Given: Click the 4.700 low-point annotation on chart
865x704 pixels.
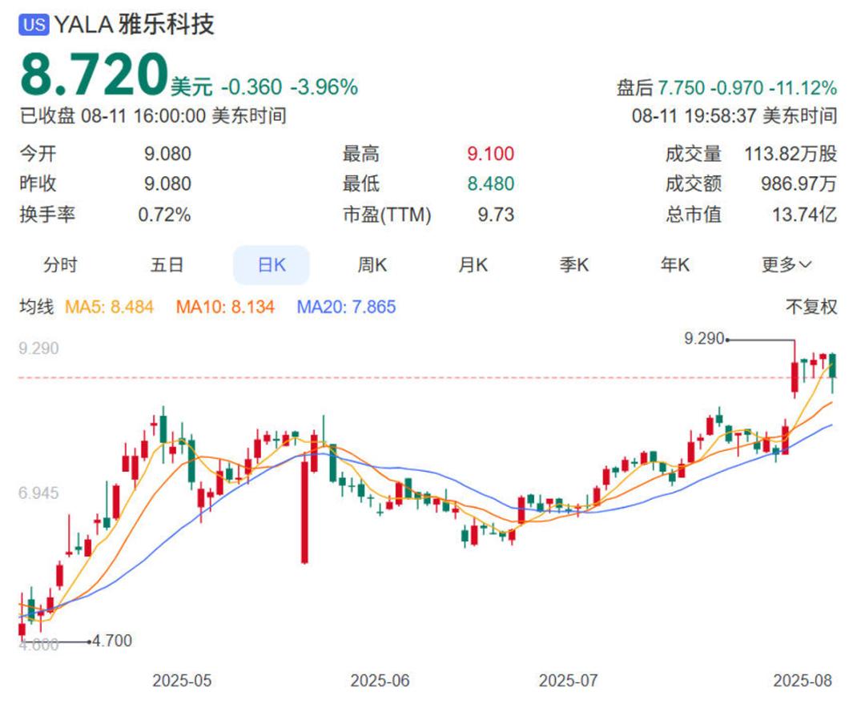Looking at the screenshot, I should pyautogui.click(x=112, y=641).
